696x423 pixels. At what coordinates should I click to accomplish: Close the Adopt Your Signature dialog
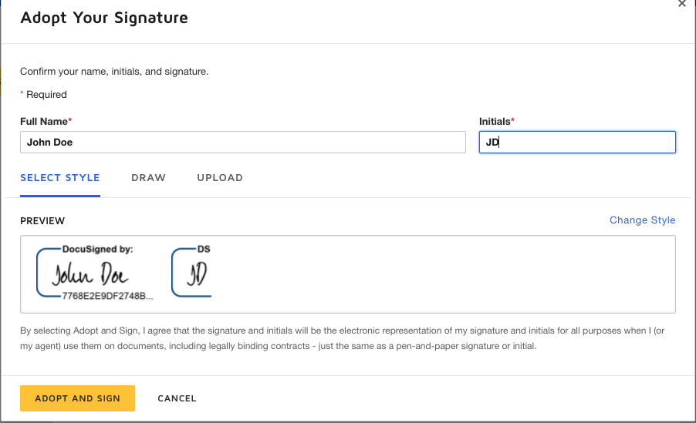(681, 4)
